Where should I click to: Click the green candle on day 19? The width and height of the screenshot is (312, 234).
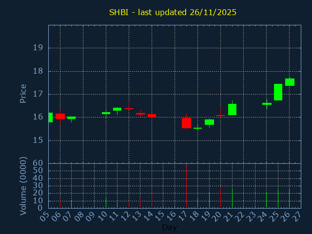pos(209,122)
